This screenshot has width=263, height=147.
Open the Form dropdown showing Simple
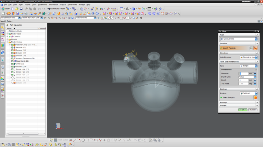(x=249, y=66)
